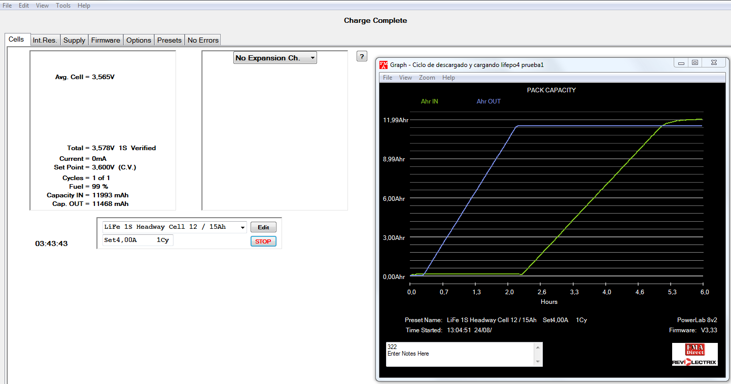
Task: Click the question mark help button
Action: pyautogui.click(x=362, y=56)
